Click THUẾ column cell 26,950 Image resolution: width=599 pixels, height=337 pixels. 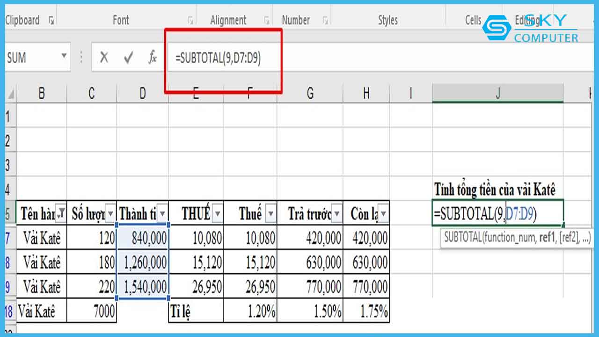click(x=196, y=286)
